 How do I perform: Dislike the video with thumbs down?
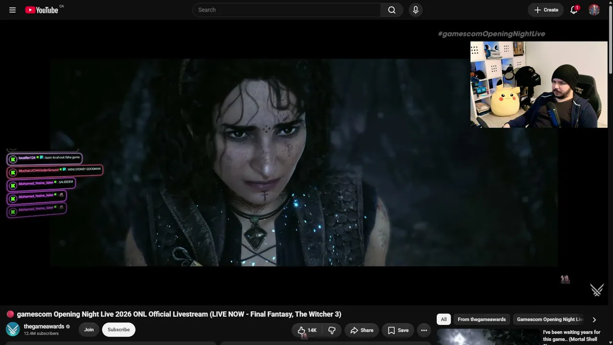(332, 330)
